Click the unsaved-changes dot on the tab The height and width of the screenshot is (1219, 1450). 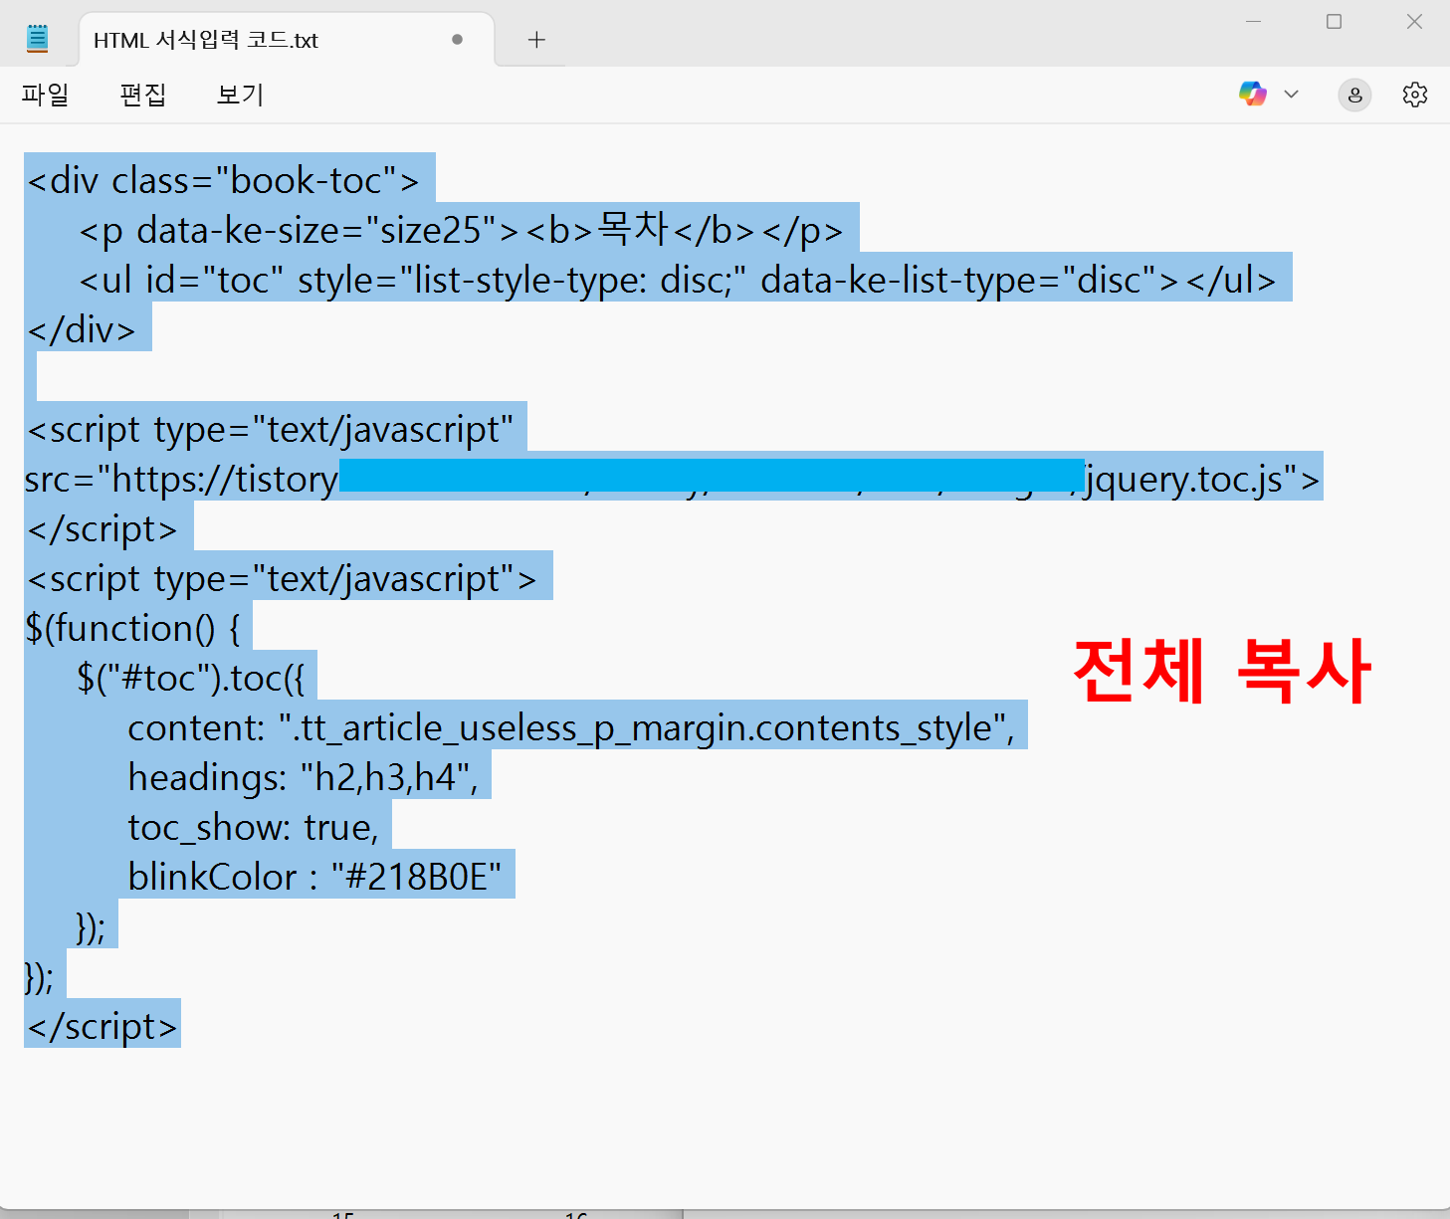tap(457, 40)
